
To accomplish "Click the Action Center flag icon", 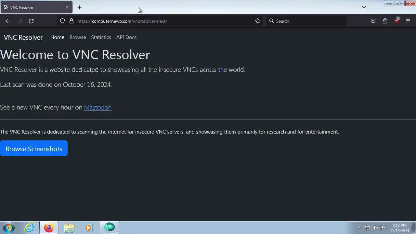I will coord(383,228).
